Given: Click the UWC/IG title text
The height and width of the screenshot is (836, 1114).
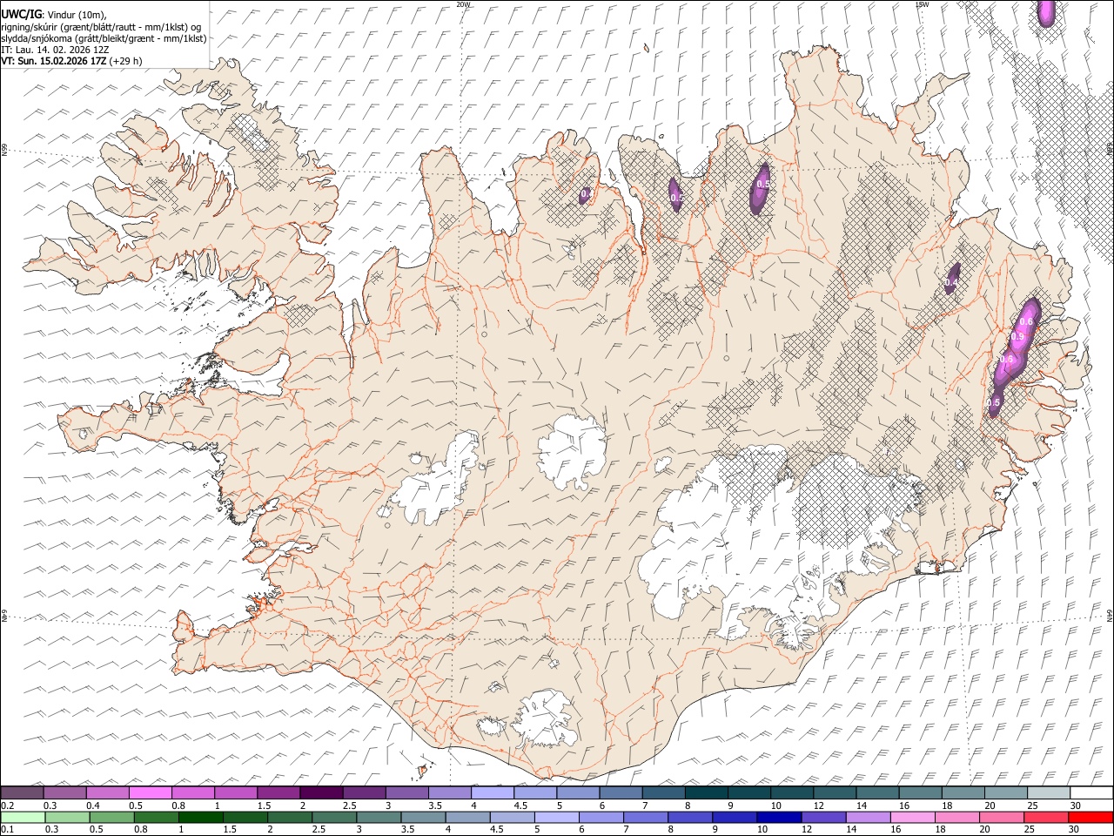Looking at the screenshot, I should (21, 14).
